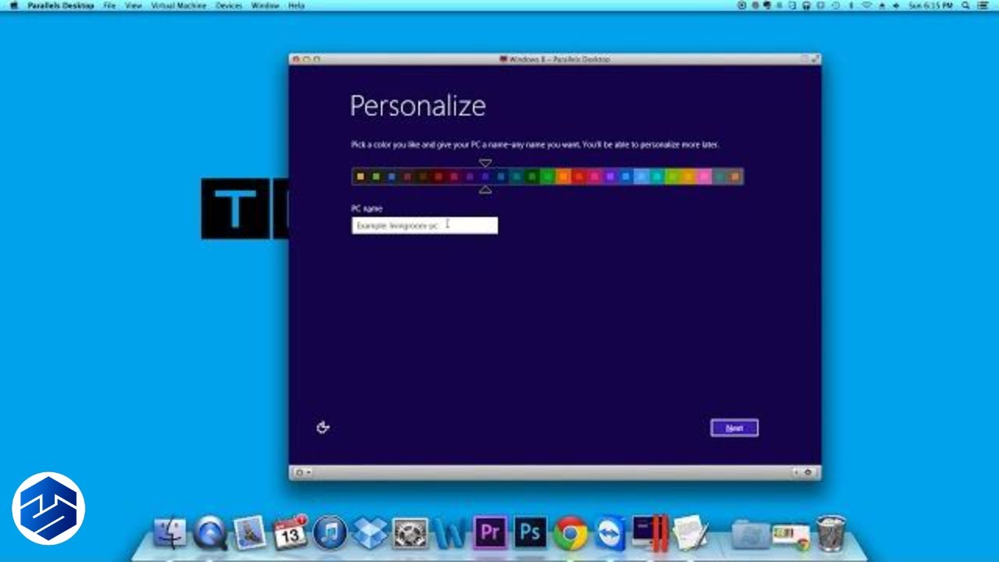
Task: Click into the PC name text field
Action: point(425,226)
